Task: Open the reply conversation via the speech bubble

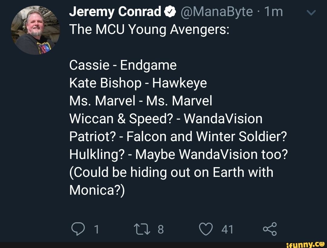Action: (79, 229)
